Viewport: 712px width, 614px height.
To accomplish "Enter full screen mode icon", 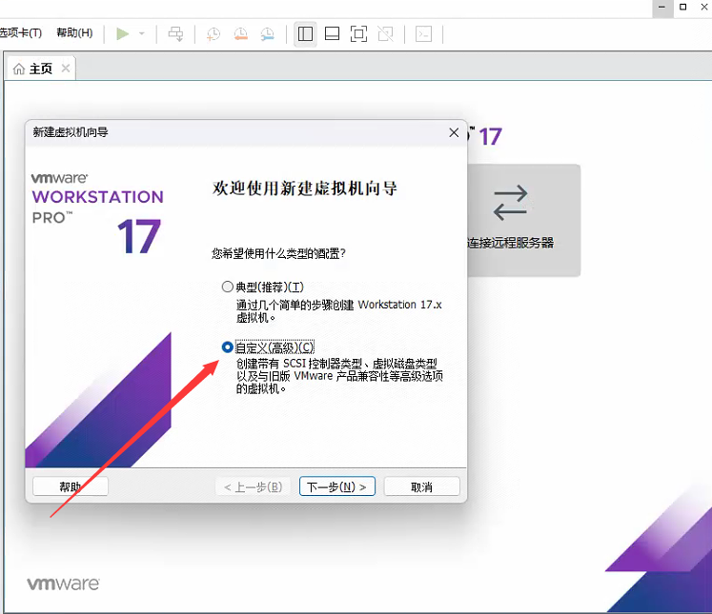I will tap(358, 34).
